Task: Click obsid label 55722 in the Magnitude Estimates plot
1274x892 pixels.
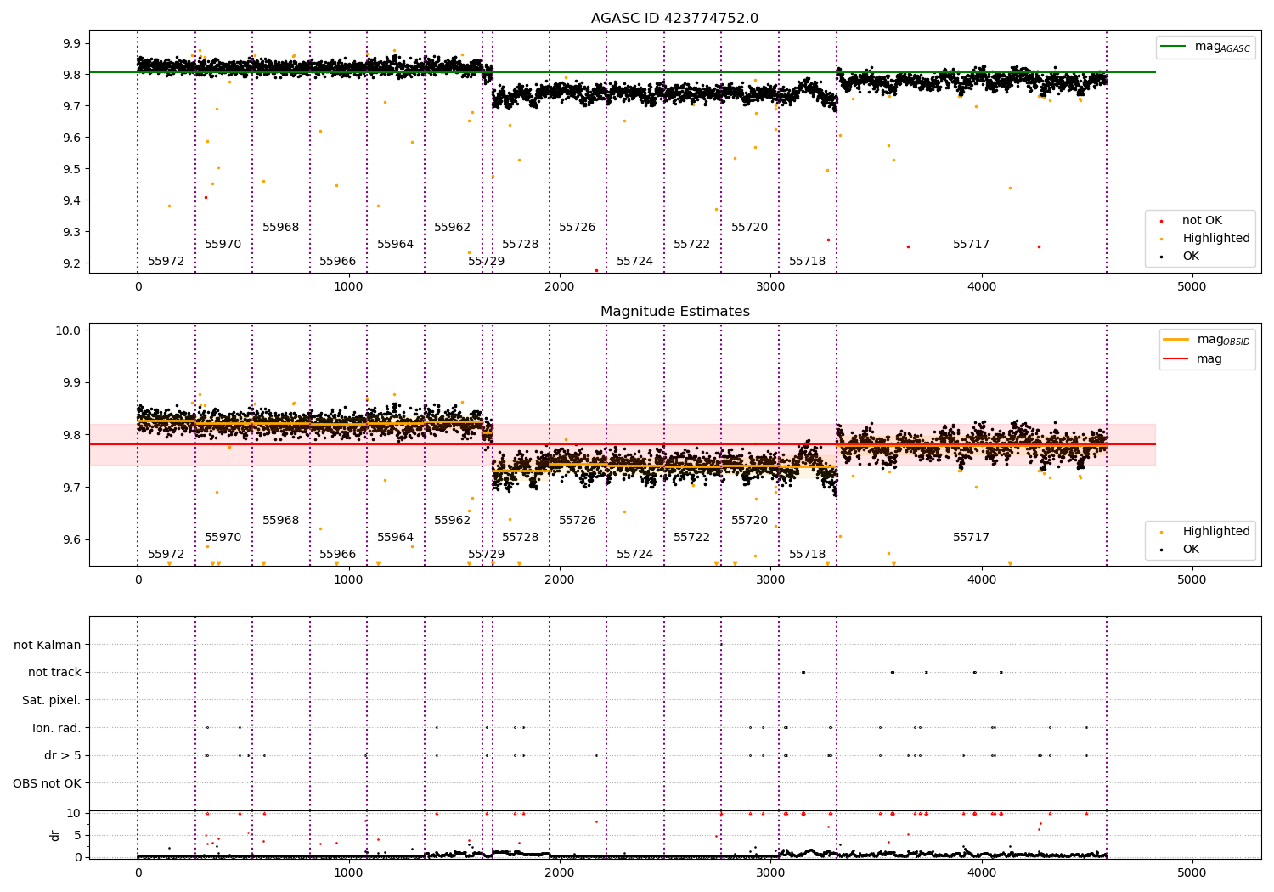Action: [x=692, y=538]
